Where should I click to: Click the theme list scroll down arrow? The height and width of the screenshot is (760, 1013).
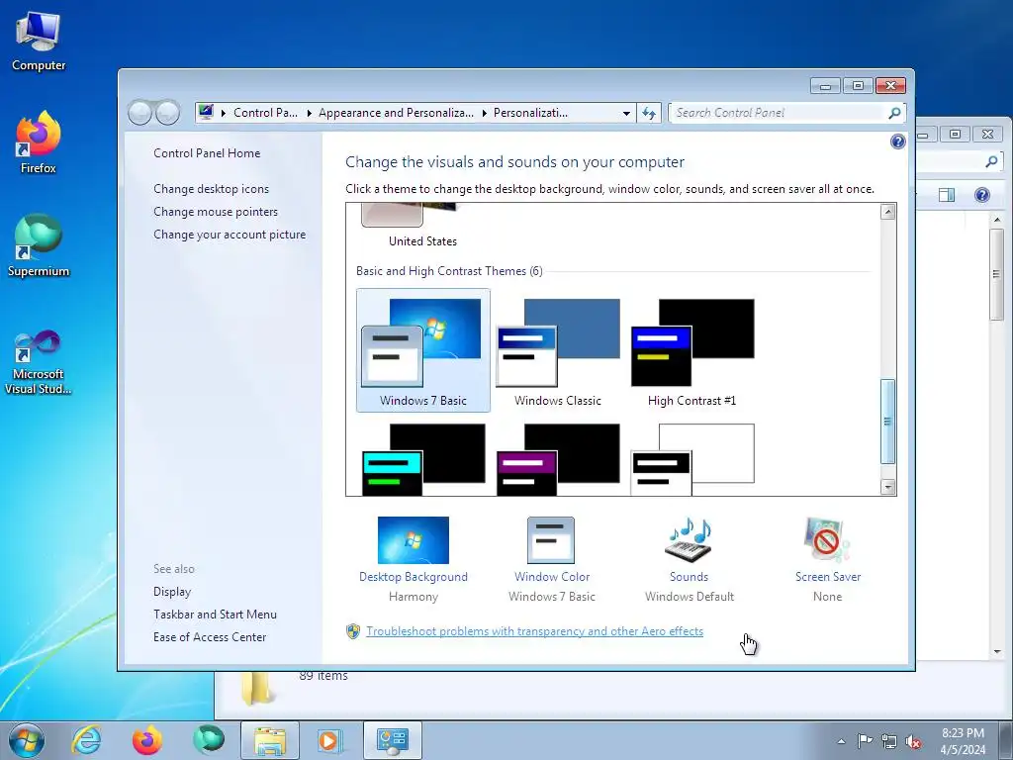pyautogui.click(x=888, y=487)
